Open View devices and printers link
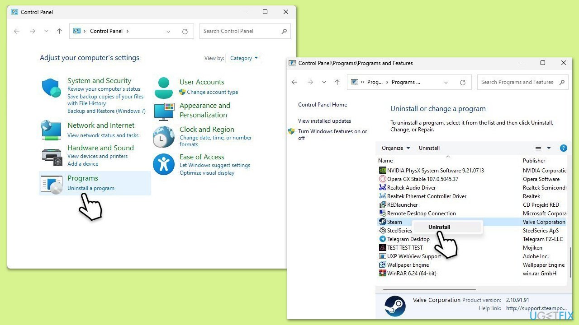The image size is (579, 325). [x=97, y=156]
